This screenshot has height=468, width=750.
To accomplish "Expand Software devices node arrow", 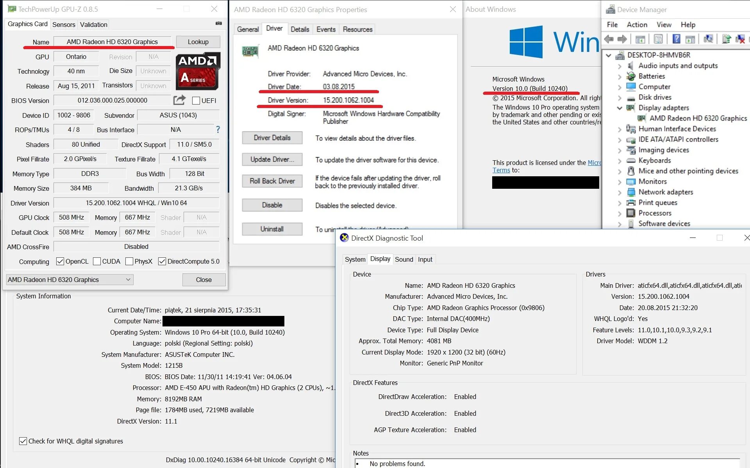I will tap(620, 224).
